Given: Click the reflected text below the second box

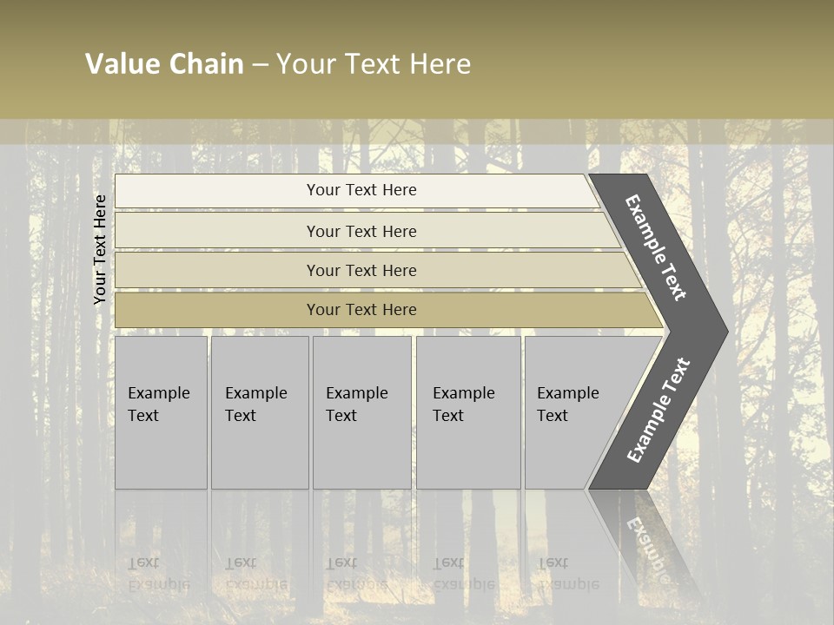Looking at the screenshot, I should (255, 574).
